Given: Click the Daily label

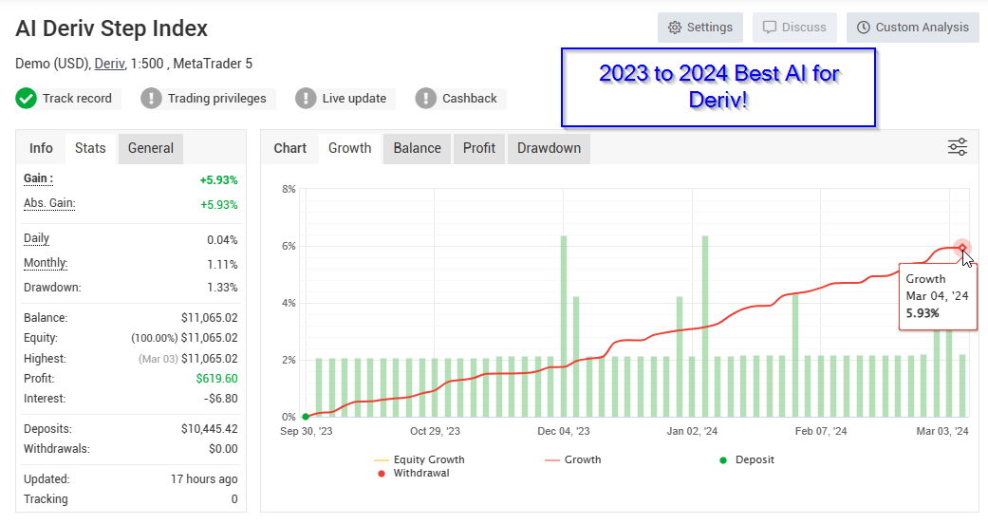Looking at the screenshot, I should (x=37, y=238).
